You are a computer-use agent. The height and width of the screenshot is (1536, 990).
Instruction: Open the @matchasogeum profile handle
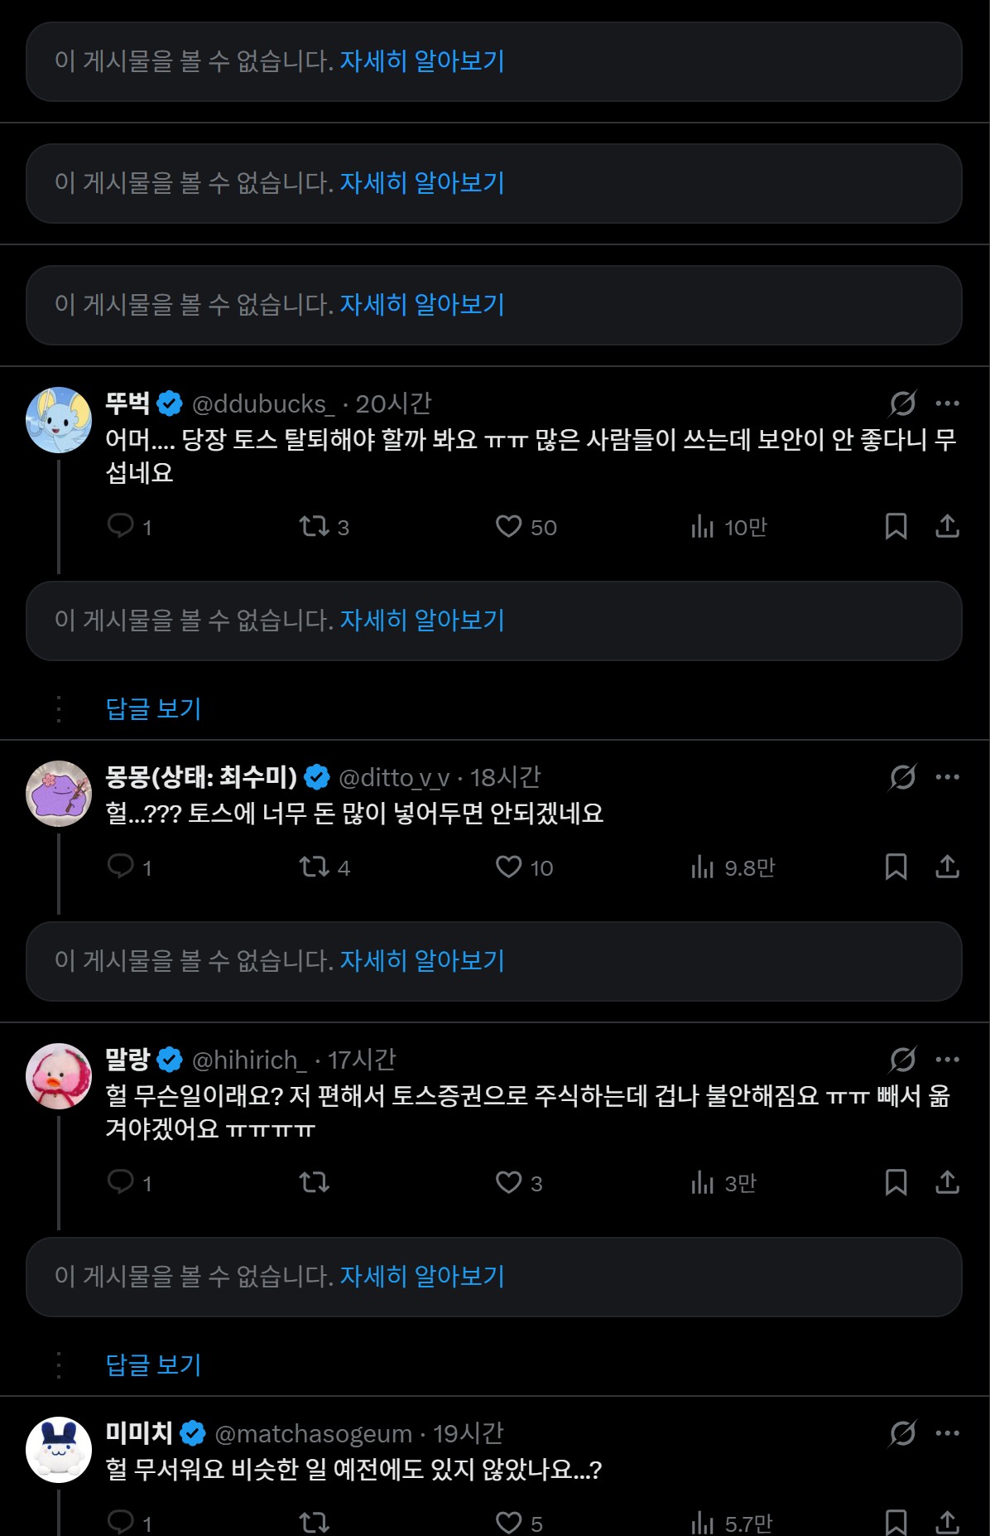(x=313, y=1433)
